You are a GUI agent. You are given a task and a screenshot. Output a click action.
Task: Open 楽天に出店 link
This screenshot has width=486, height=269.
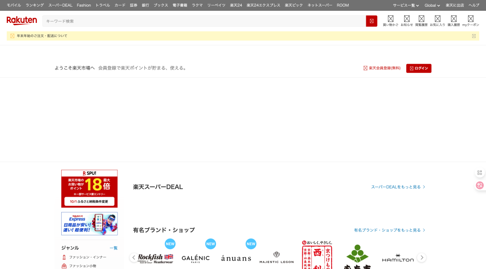pyautogui.click(x=454, y=5)
